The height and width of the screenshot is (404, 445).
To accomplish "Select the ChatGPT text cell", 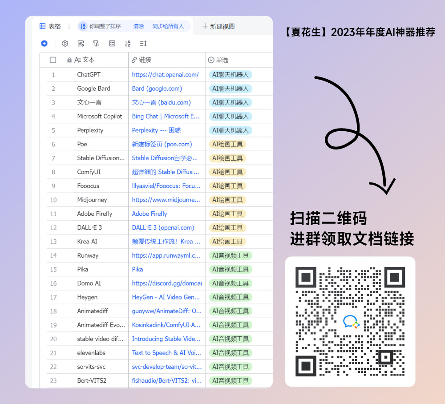I will (89, 75).
